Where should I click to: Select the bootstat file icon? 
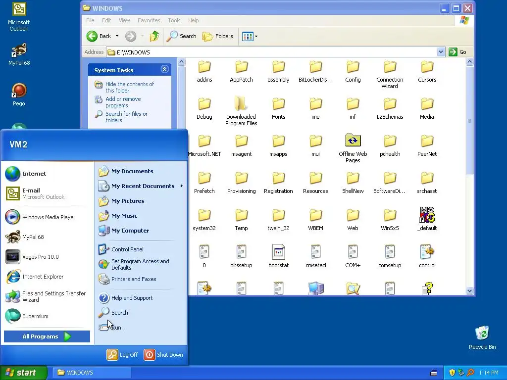278,257
